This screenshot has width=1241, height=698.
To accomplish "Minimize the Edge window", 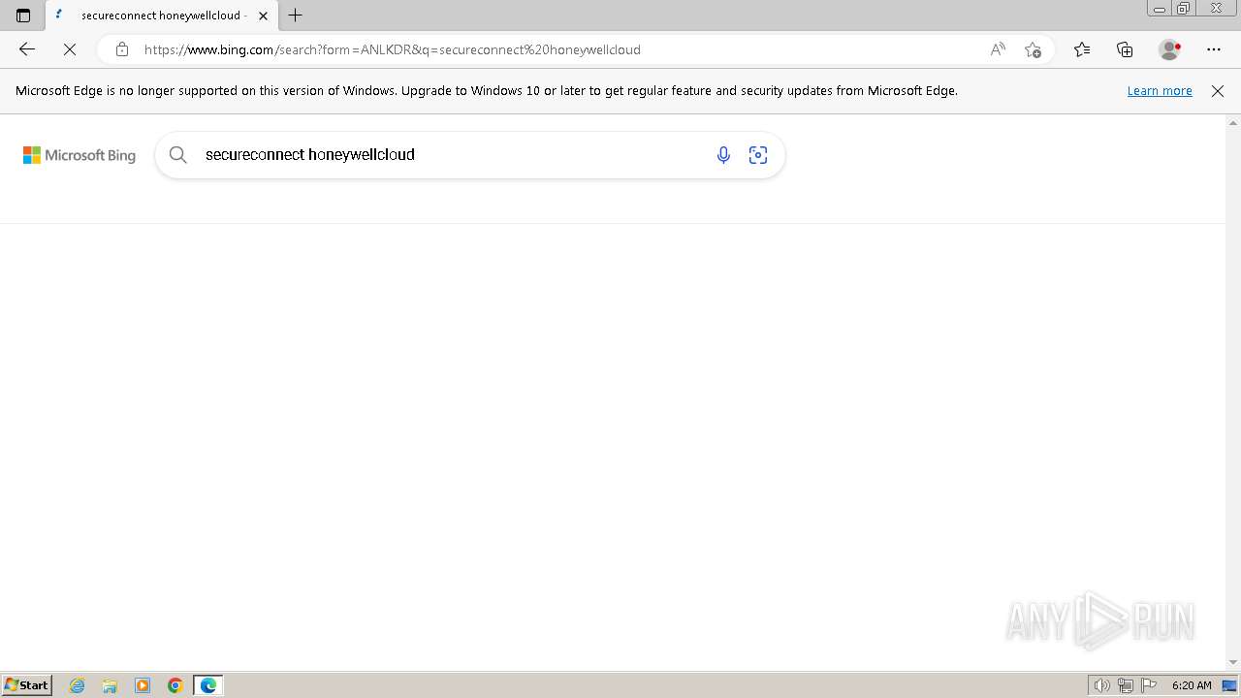I will click(1160, 9).
